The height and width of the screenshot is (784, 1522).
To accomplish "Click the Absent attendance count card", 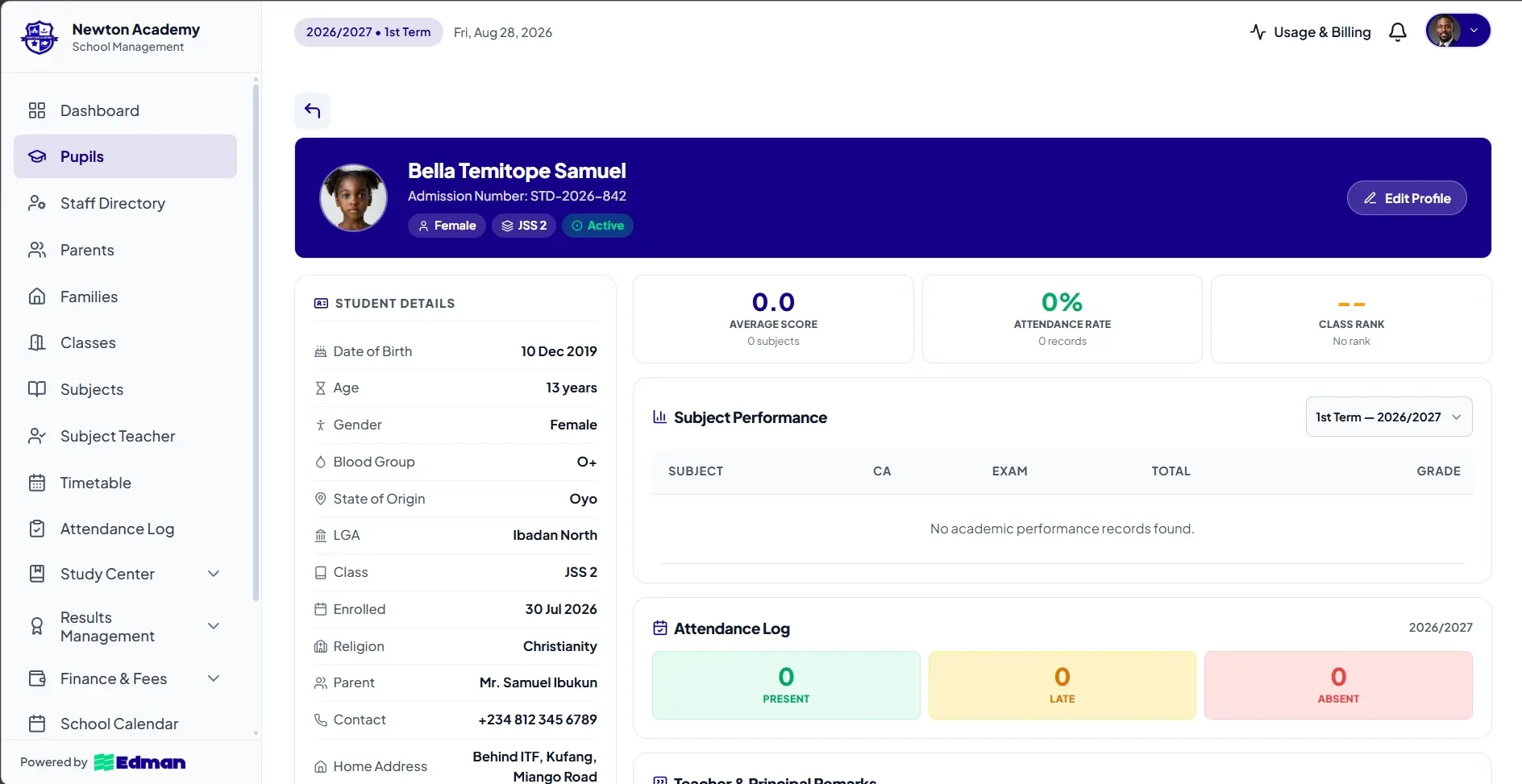I will [x=1338, y=685].
